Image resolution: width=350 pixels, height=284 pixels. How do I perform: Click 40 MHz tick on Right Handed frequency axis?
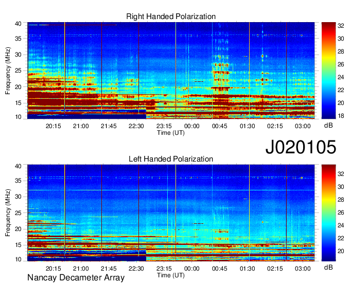pyautogui.click(x=18, y=24)
